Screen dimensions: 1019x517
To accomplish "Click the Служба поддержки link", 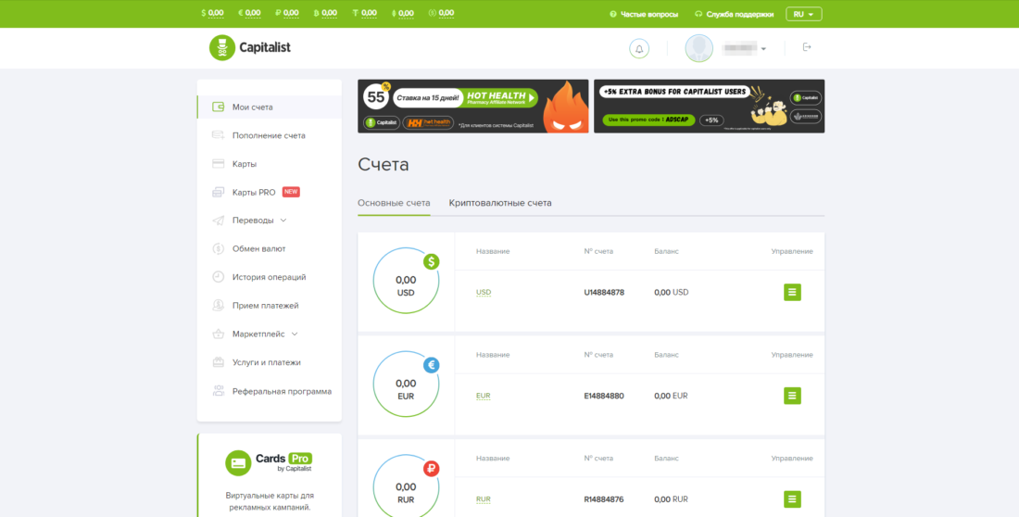I will click(x=738, y=14).
